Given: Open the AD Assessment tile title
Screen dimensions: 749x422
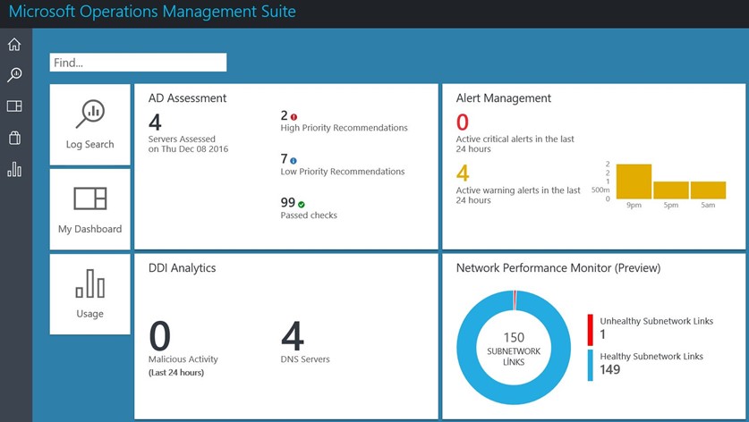Looking at the screenshot, I should click(x=187, y=98).
